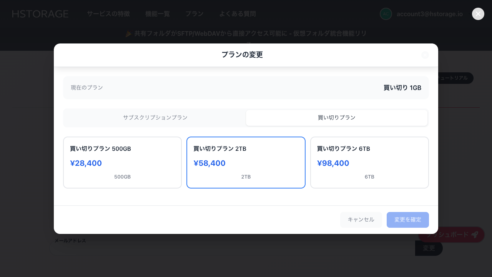Open プラン in the top navigation
This screenshot has height=277, width=492.
click(194, 14)
